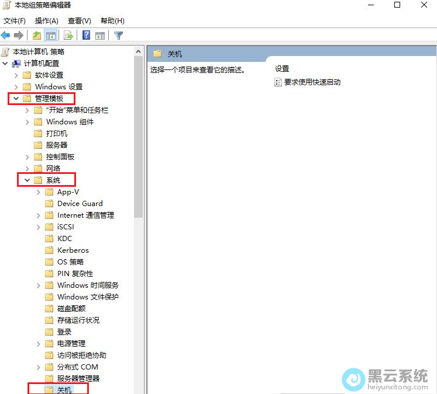Collapse the 系统 tree node
Image resolution: width=437 pixels, height=394 pixels.
(x=27, y=180)
